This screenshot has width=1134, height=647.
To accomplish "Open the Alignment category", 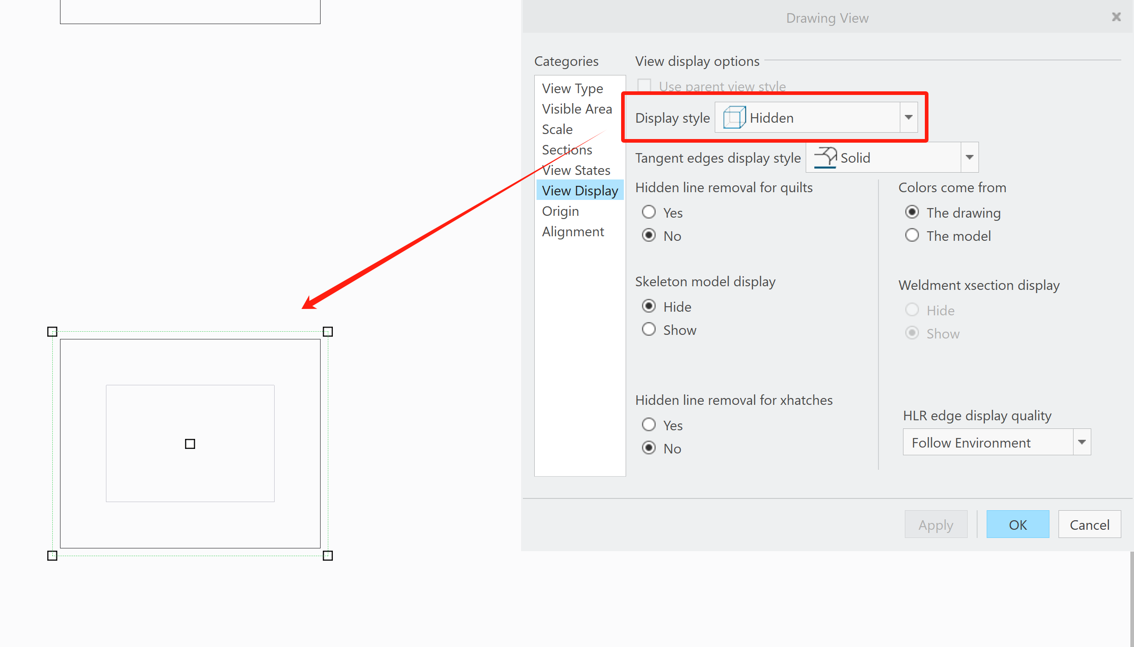I will pyautogui.click(x=573, y=231).
